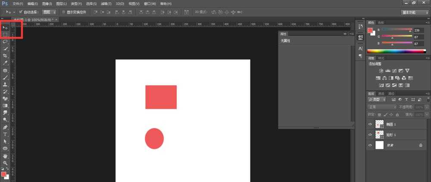Open the 基本功能 workspace dropdown
The width and height of the screenshot is (431, 182).
coord(414,12)
